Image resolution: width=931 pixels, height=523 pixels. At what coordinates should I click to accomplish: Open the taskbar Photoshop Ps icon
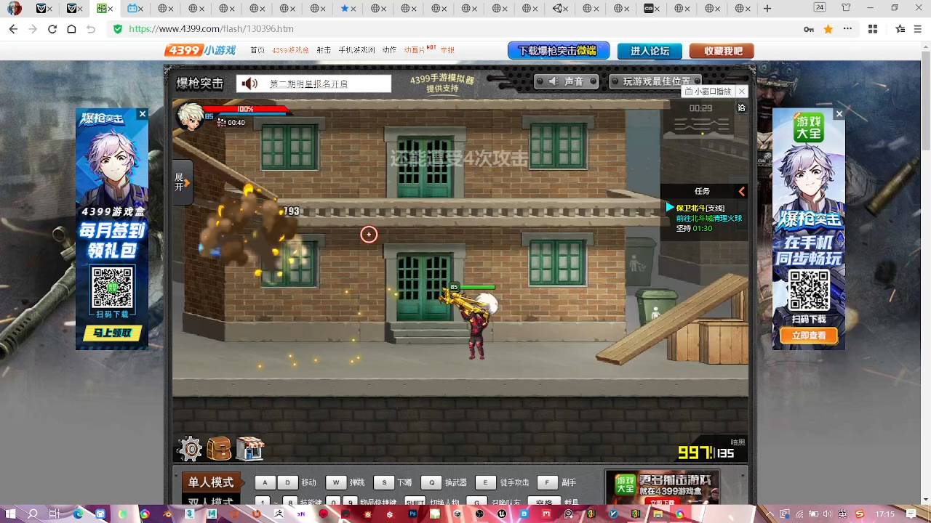[413, 514]
